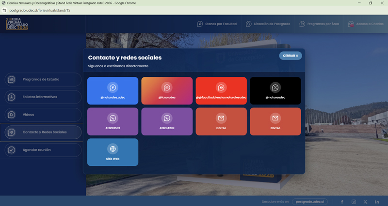This screenshot has height=206, width=388.
Task: Open the second Correo email card
Action: coord(275,121)
